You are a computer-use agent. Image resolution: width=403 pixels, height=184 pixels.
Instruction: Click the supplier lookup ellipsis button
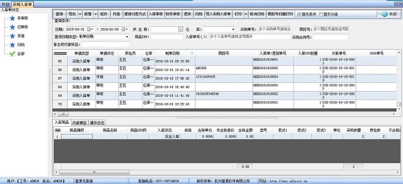pos(181,29)
